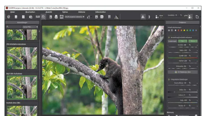Toggle the Fotografische Einstellungen section icon
207x116 pixels.
(x=169, y=79)
